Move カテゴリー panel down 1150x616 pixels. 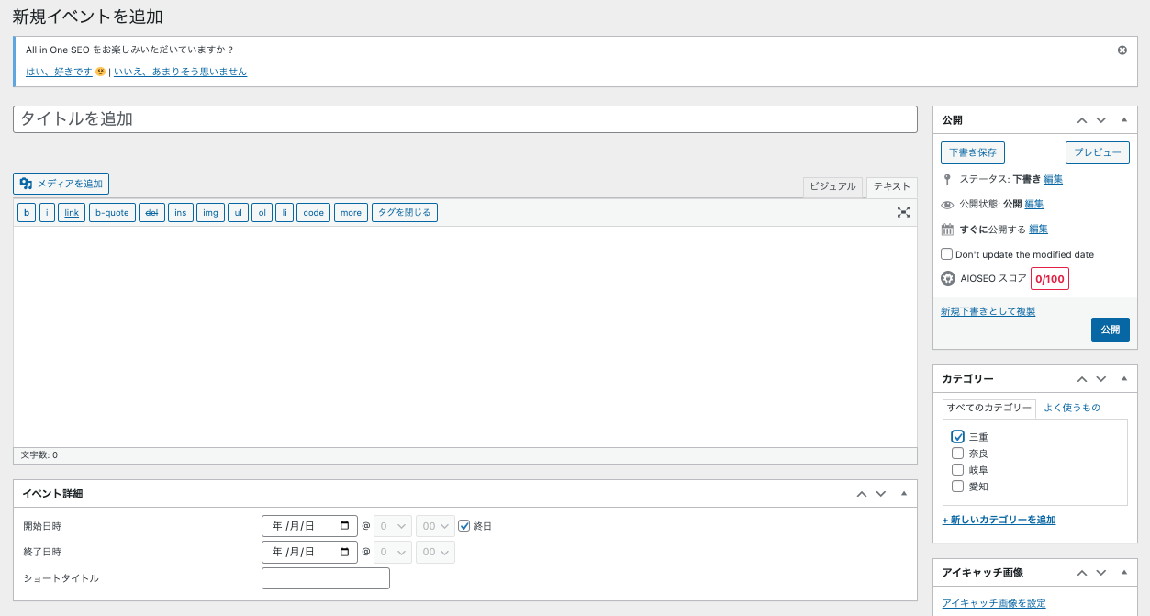pos(1101,379)
